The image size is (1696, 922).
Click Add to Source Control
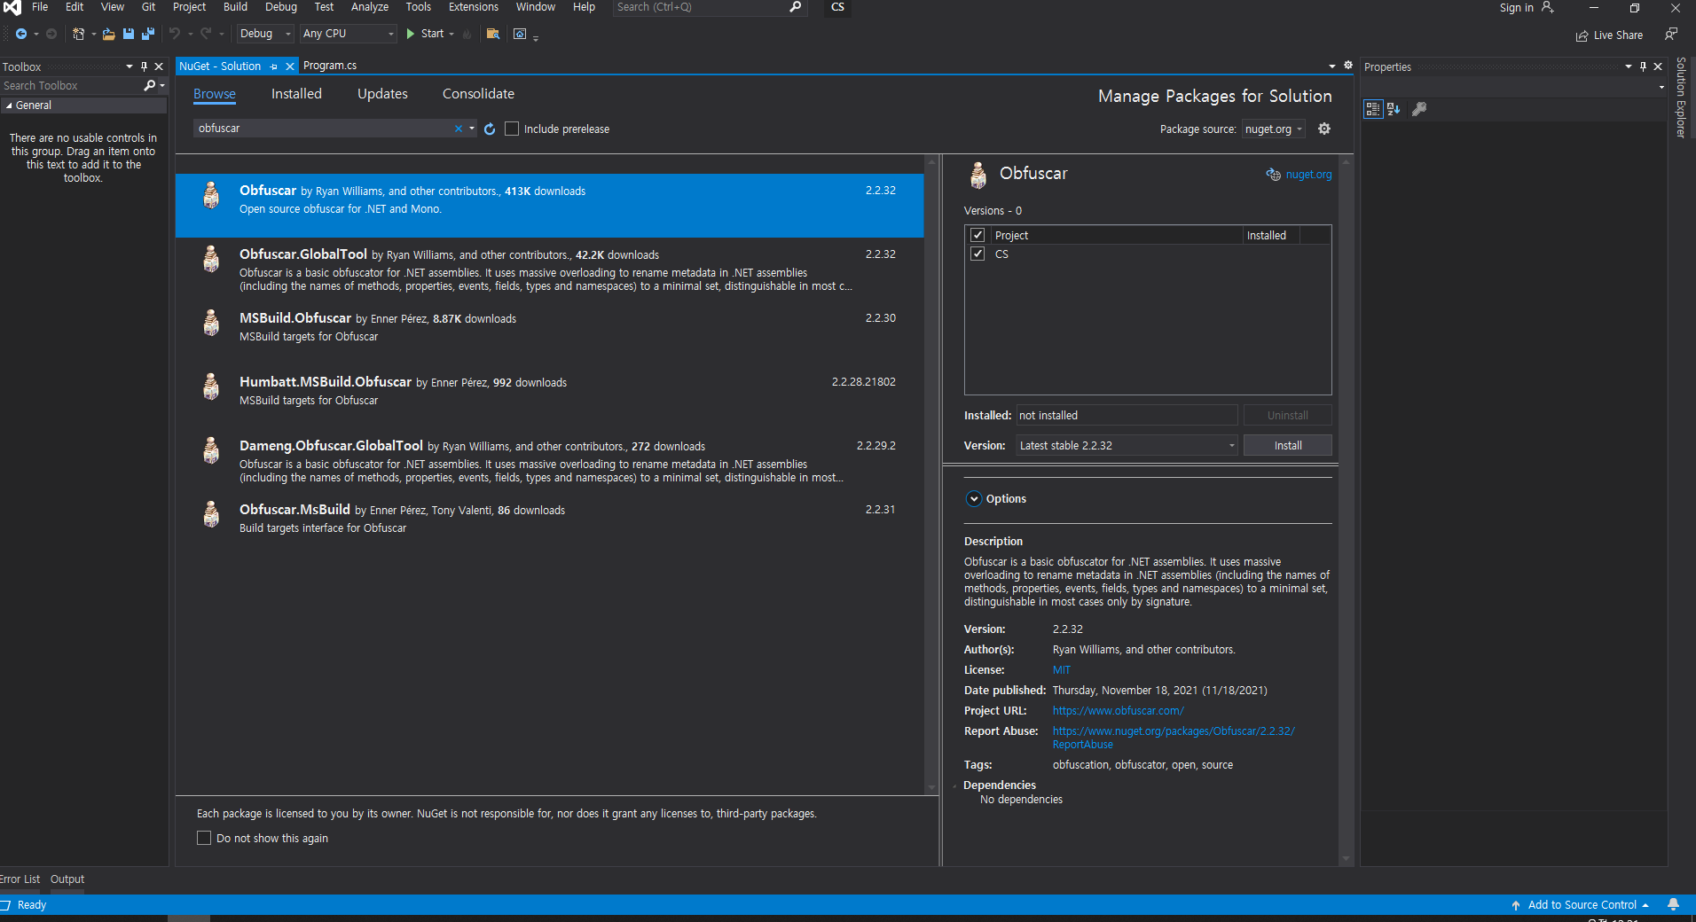point(1582,905)
